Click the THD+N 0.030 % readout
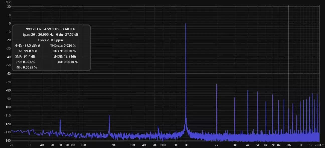Image resolution: width=325 pixels, height=148 pixels. click(x=63, y=51)
